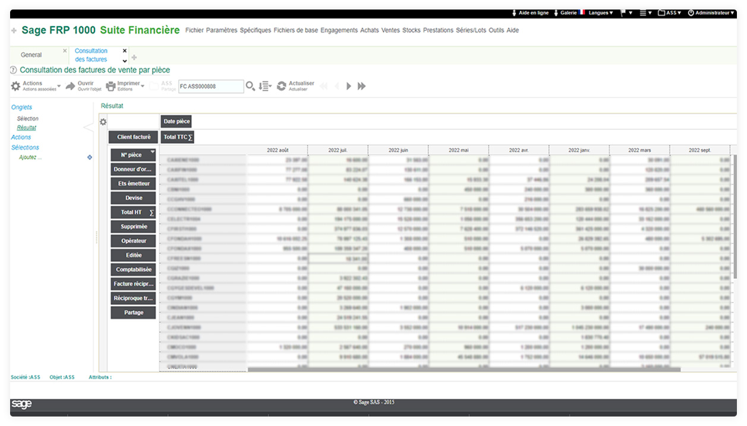This screenshot has height=426, width=747.
Task: Add a new tab with plus icon
Action: click(134, 58)
